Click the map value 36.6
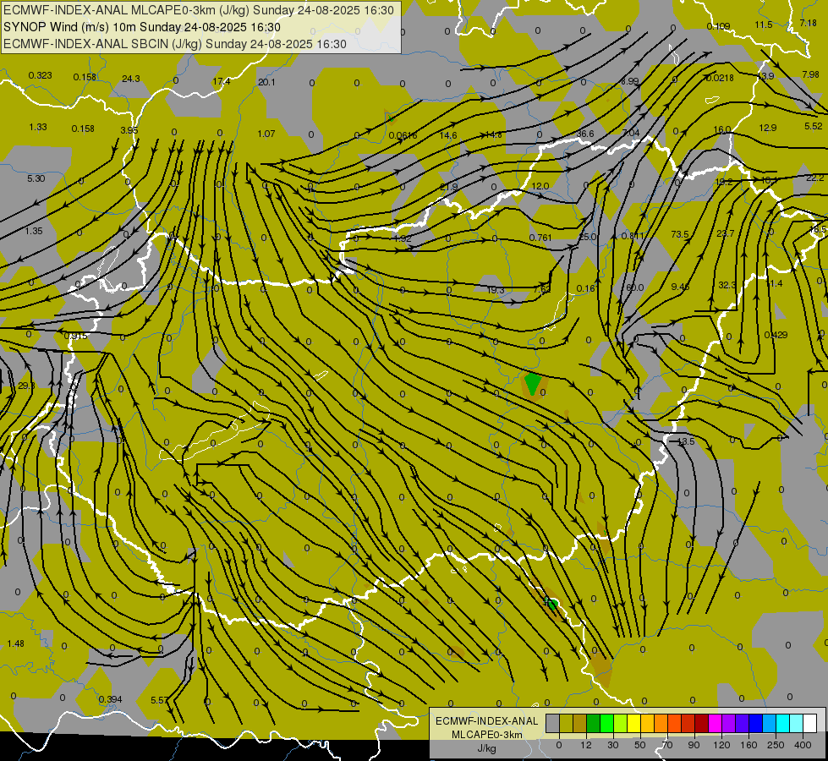This screenshot has height=761, width=828. click(x=585, y=134)
